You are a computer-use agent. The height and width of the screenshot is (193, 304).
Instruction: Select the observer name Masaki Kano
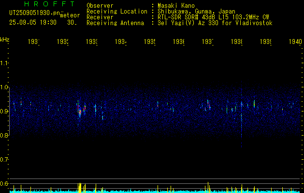[x=176, y=6]
